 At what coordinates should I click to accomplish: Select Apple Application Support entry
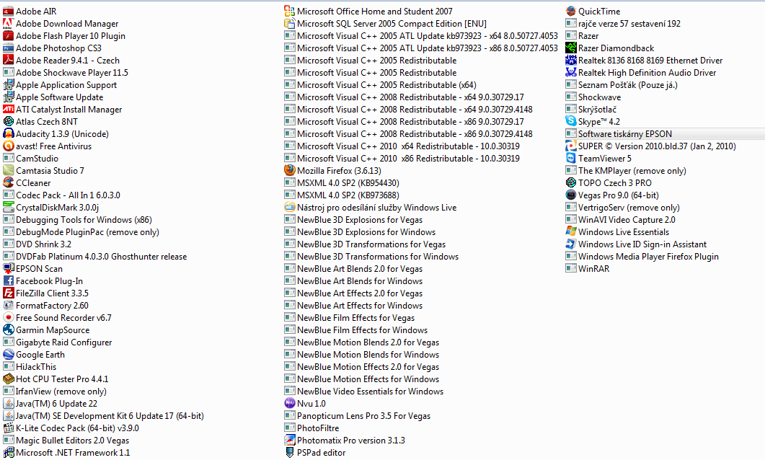coord(60,84)
